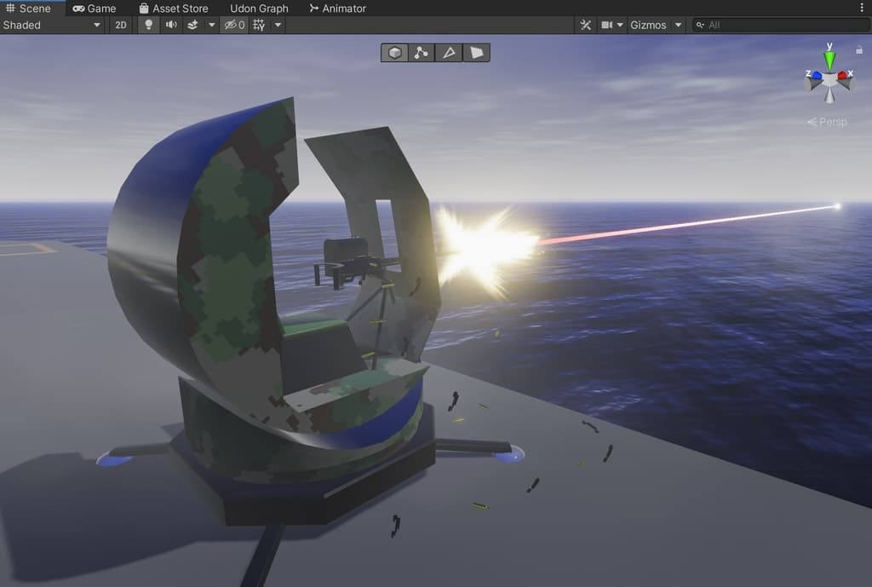Screen dimensions: 872x587
Task: Toggle scene lighting with the lightbulb
Action: click(x=149, y=25)
